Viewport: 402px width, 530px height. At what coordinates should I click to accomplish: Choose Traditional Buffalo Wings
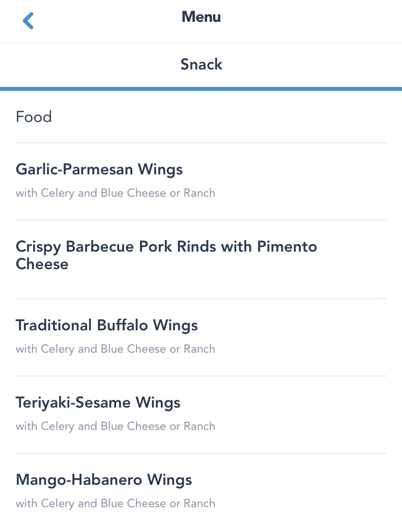point(107,325)
